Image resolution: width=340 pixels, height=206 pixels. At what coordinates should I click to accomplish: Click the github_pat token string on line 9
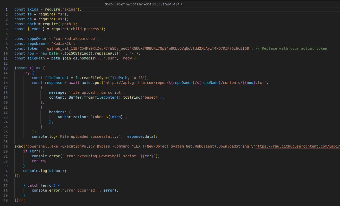coord(148,48)
